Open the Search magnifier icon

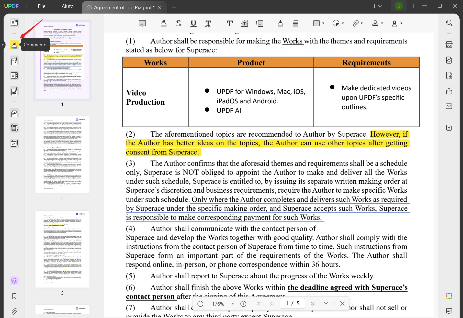(449, 23)
